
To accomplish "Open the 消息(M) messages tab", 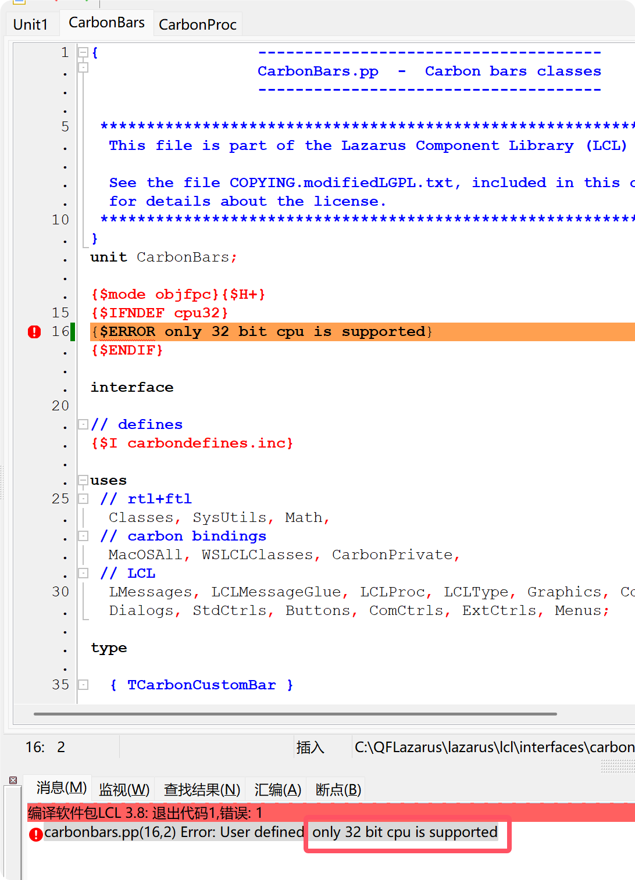I will (x=61, y=788).
